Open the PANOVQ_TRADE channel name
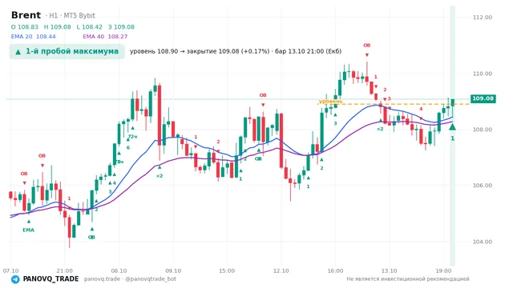Viewport: 513px width, 288px height. click(50, 279)
